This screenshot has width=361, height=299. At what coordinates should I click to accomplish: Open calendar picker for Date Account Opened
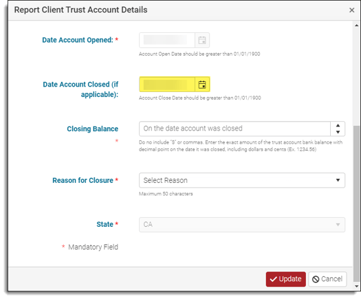point(202,40)
